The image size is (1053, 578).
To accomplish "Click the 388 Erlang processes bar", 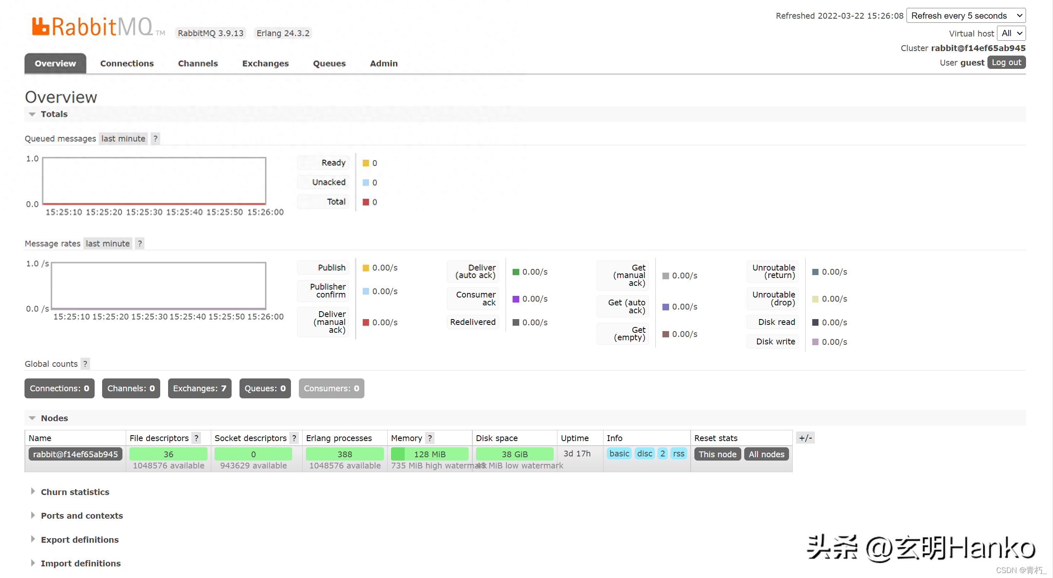I will (x=344, y=454).
